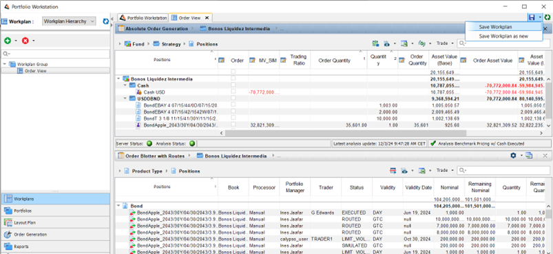Click the workplan search field in the left panel
The height and width of the screenshot is (254, 553).
click(x=56, y=54)
